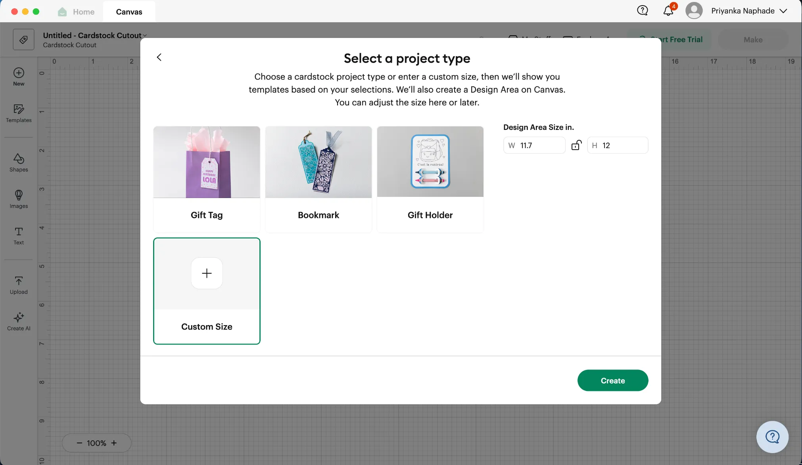
Task: Open the floating help chat bubble
Action: pos(772,437)
